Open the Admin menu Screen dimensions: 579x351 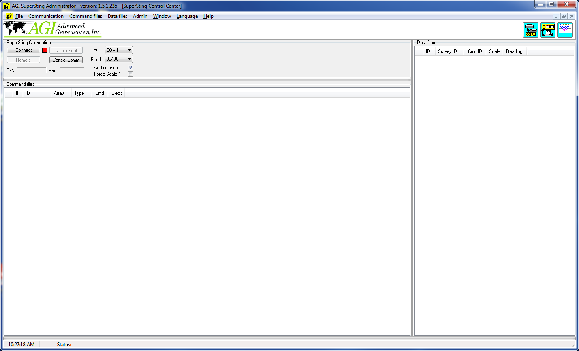click(x=140, y=16)
